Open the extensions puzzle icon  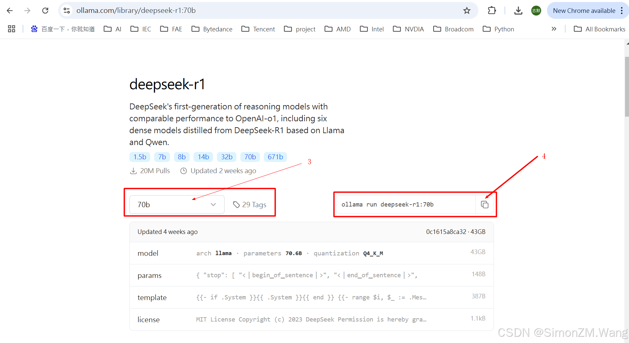click(x=492, y=11)
